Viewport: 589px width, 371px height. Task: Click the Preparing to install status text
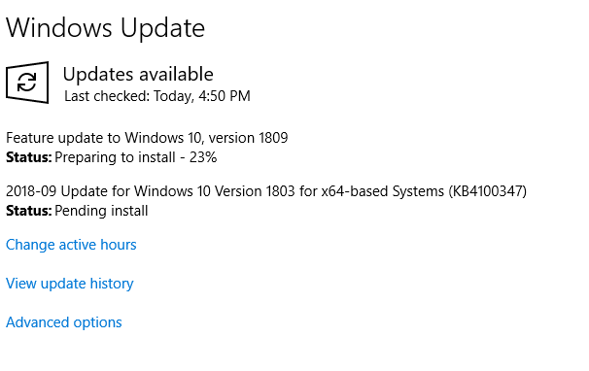(x=115, y=157)
